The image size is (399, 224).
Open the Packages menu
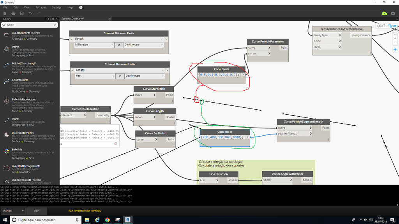(x=41, y=7)
